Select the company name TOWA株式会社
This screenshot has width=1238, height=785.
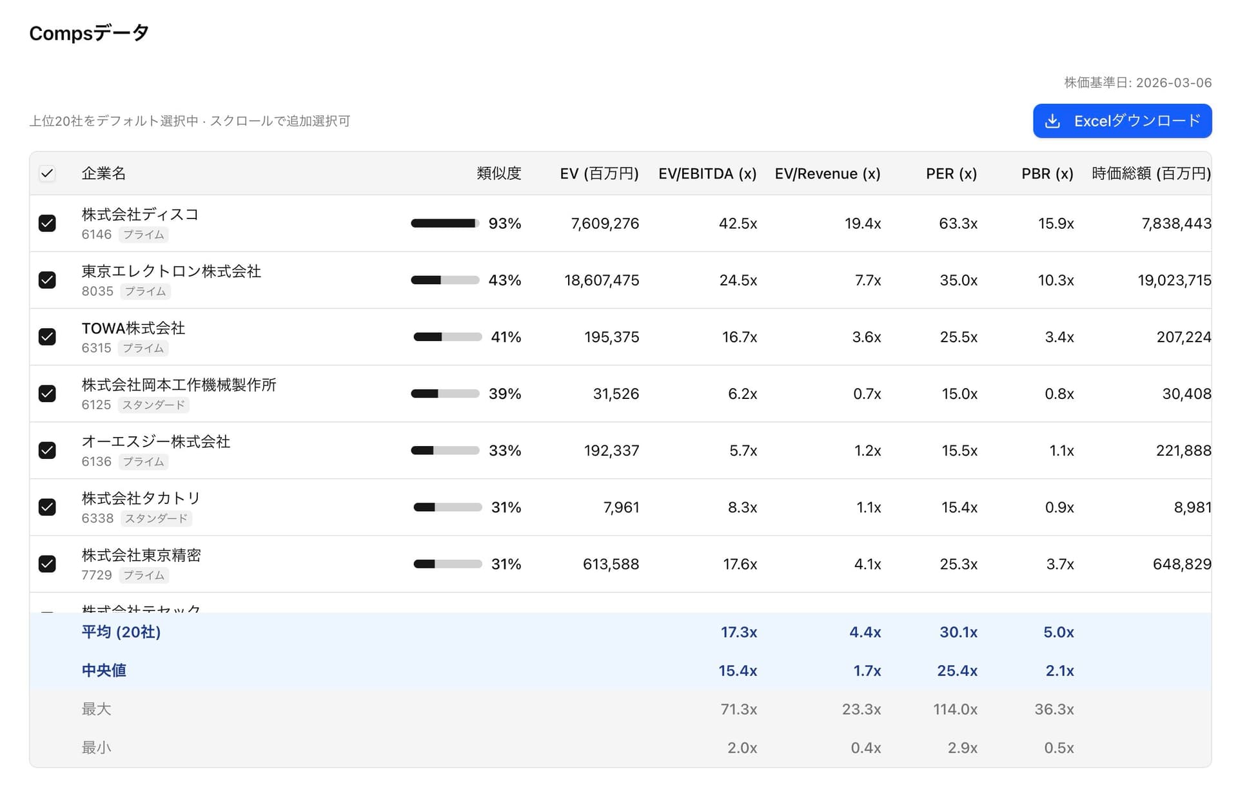pyautogui.click(x=133, y=328)
